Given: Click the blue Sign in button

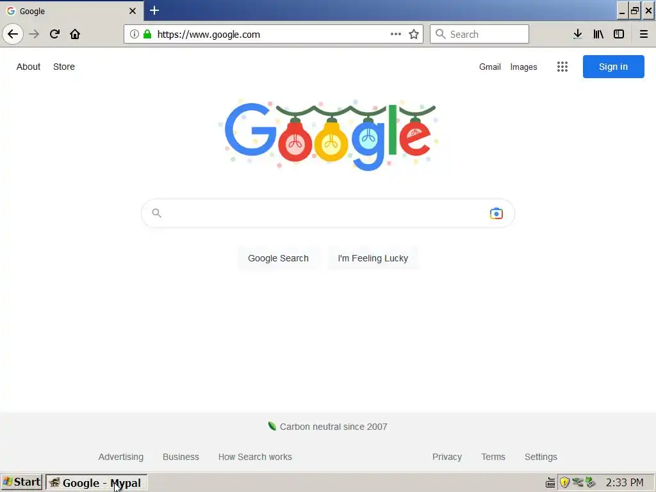Looking at the screenshot, I should [613, 67].
